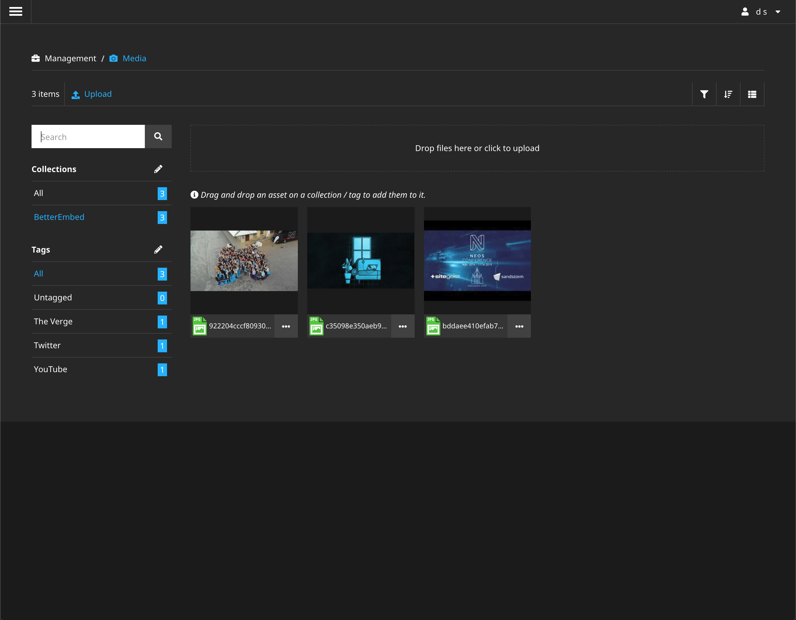796x620 pixels.
Task: Click the '3 items' count text
Action: [x=46, y=94]
